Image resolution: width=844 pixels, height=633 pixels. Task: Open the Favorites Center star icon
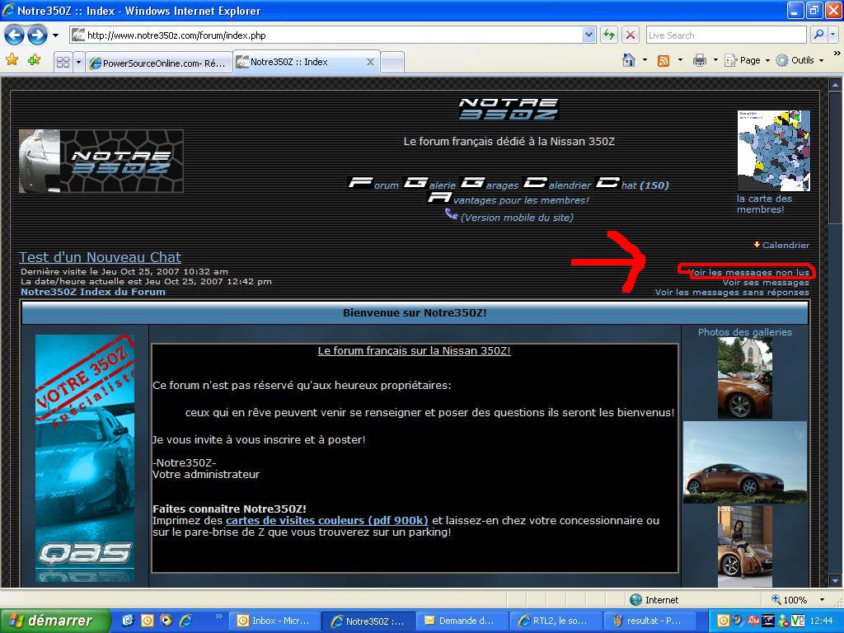pos(12,60)
